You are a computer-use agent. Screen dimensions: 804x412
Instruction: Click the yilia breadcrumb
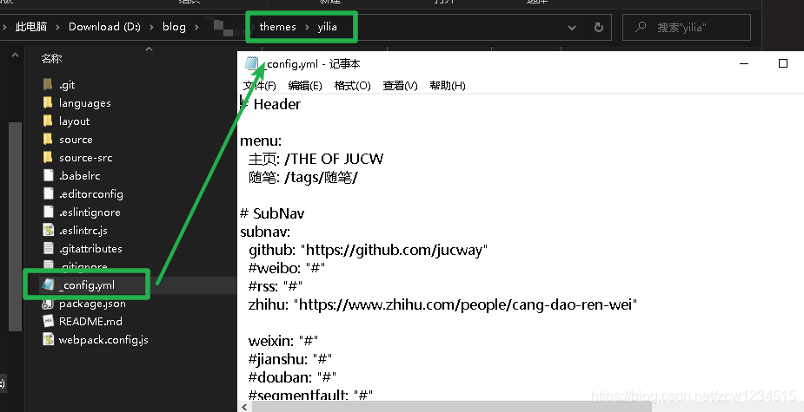(x=327, y=27)
